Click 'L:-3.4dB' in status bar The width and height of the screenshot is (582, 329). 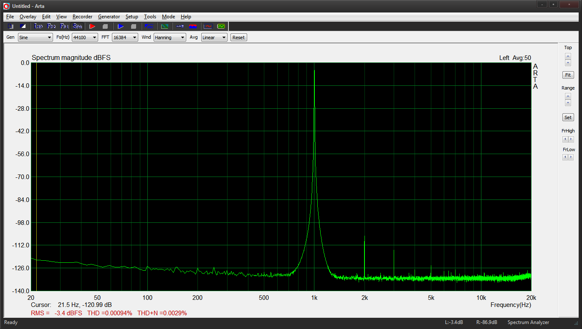454,322
